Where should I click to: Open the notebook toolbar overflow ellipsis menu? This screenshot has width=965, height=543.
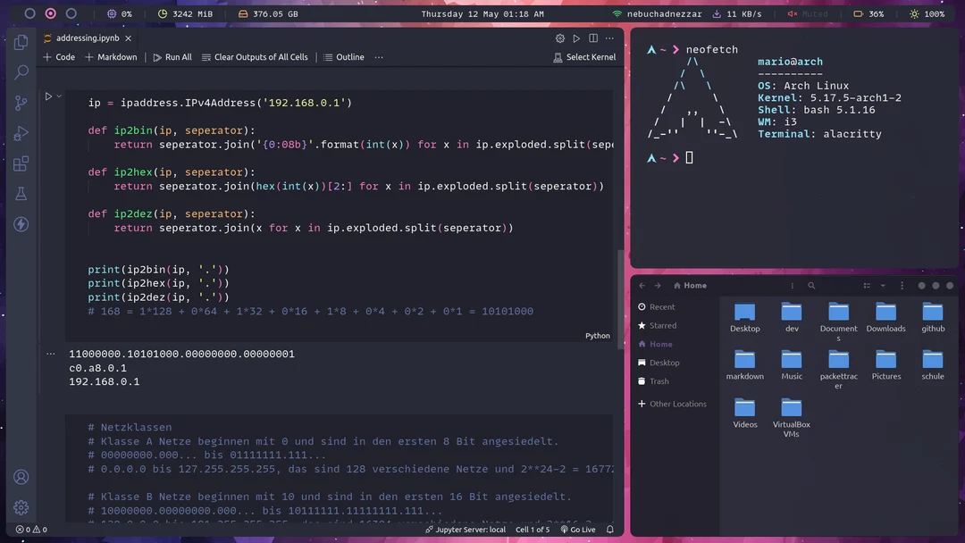tap(609, 38)
